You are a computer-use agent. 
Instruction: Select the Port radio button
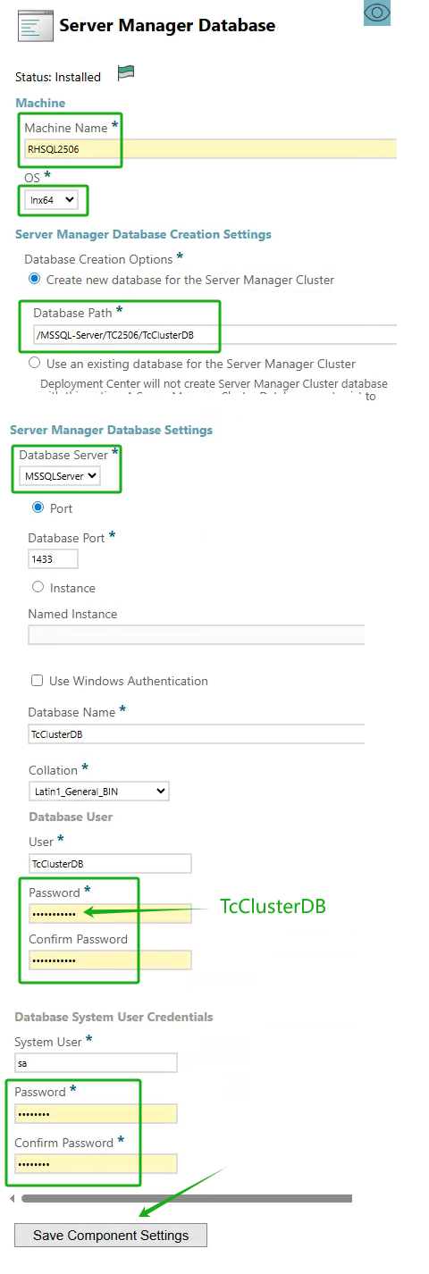point(38,507)
